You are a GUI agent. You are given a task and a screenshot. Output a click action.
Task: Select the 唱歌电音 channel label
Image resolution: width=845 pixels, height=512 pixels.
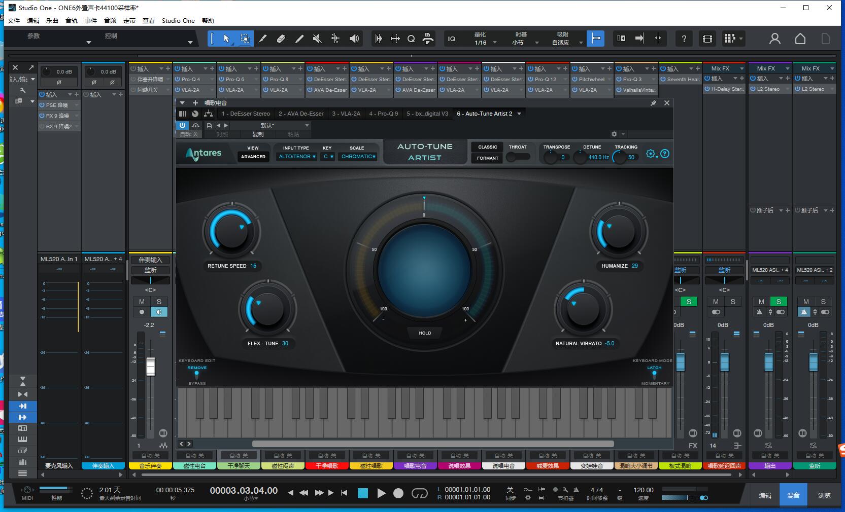[x=416, y=465]
